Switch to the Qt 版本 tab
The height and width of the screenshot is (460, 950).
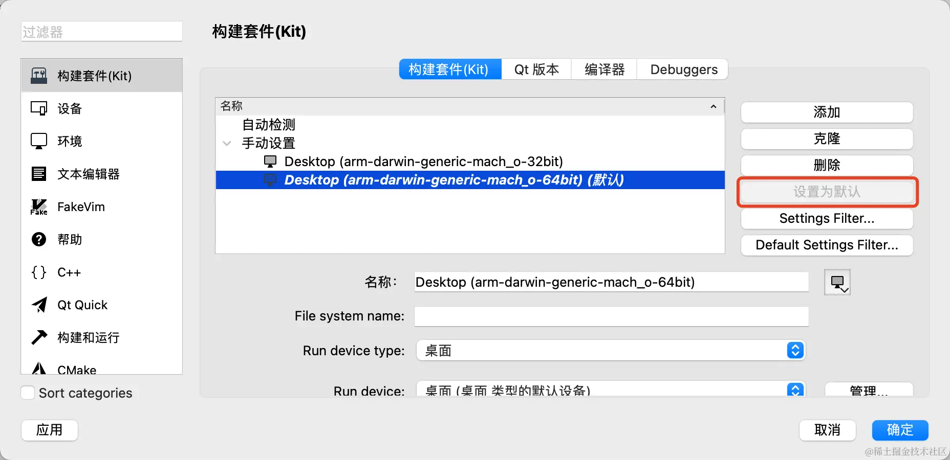coord(536,70)
